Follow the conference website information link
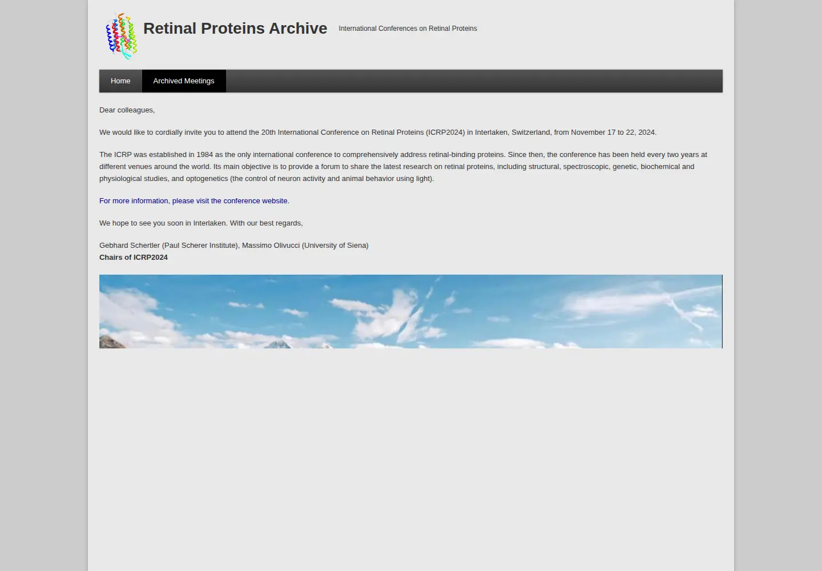 tap(194, 201)
